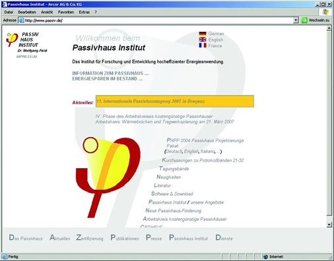Click the large red-yellow Passivhaus logo
This screenshot has height=261, width=334.
(108, 177)
